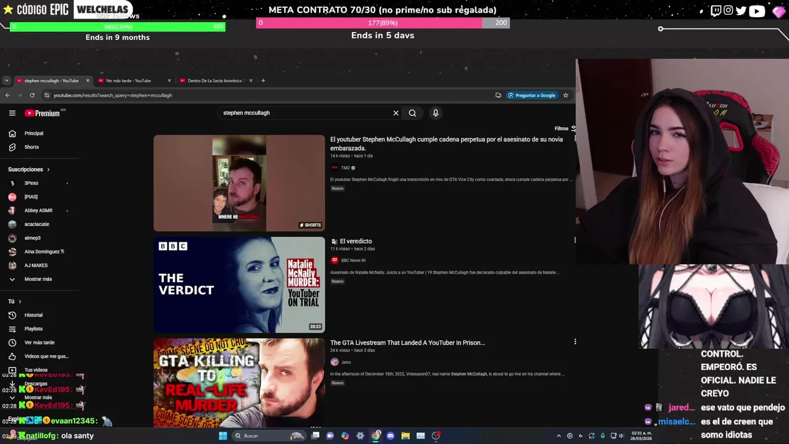Expand the tab search dropdown arrow
Viewport: 789px width, 444px height.
(x=6, y=80)
